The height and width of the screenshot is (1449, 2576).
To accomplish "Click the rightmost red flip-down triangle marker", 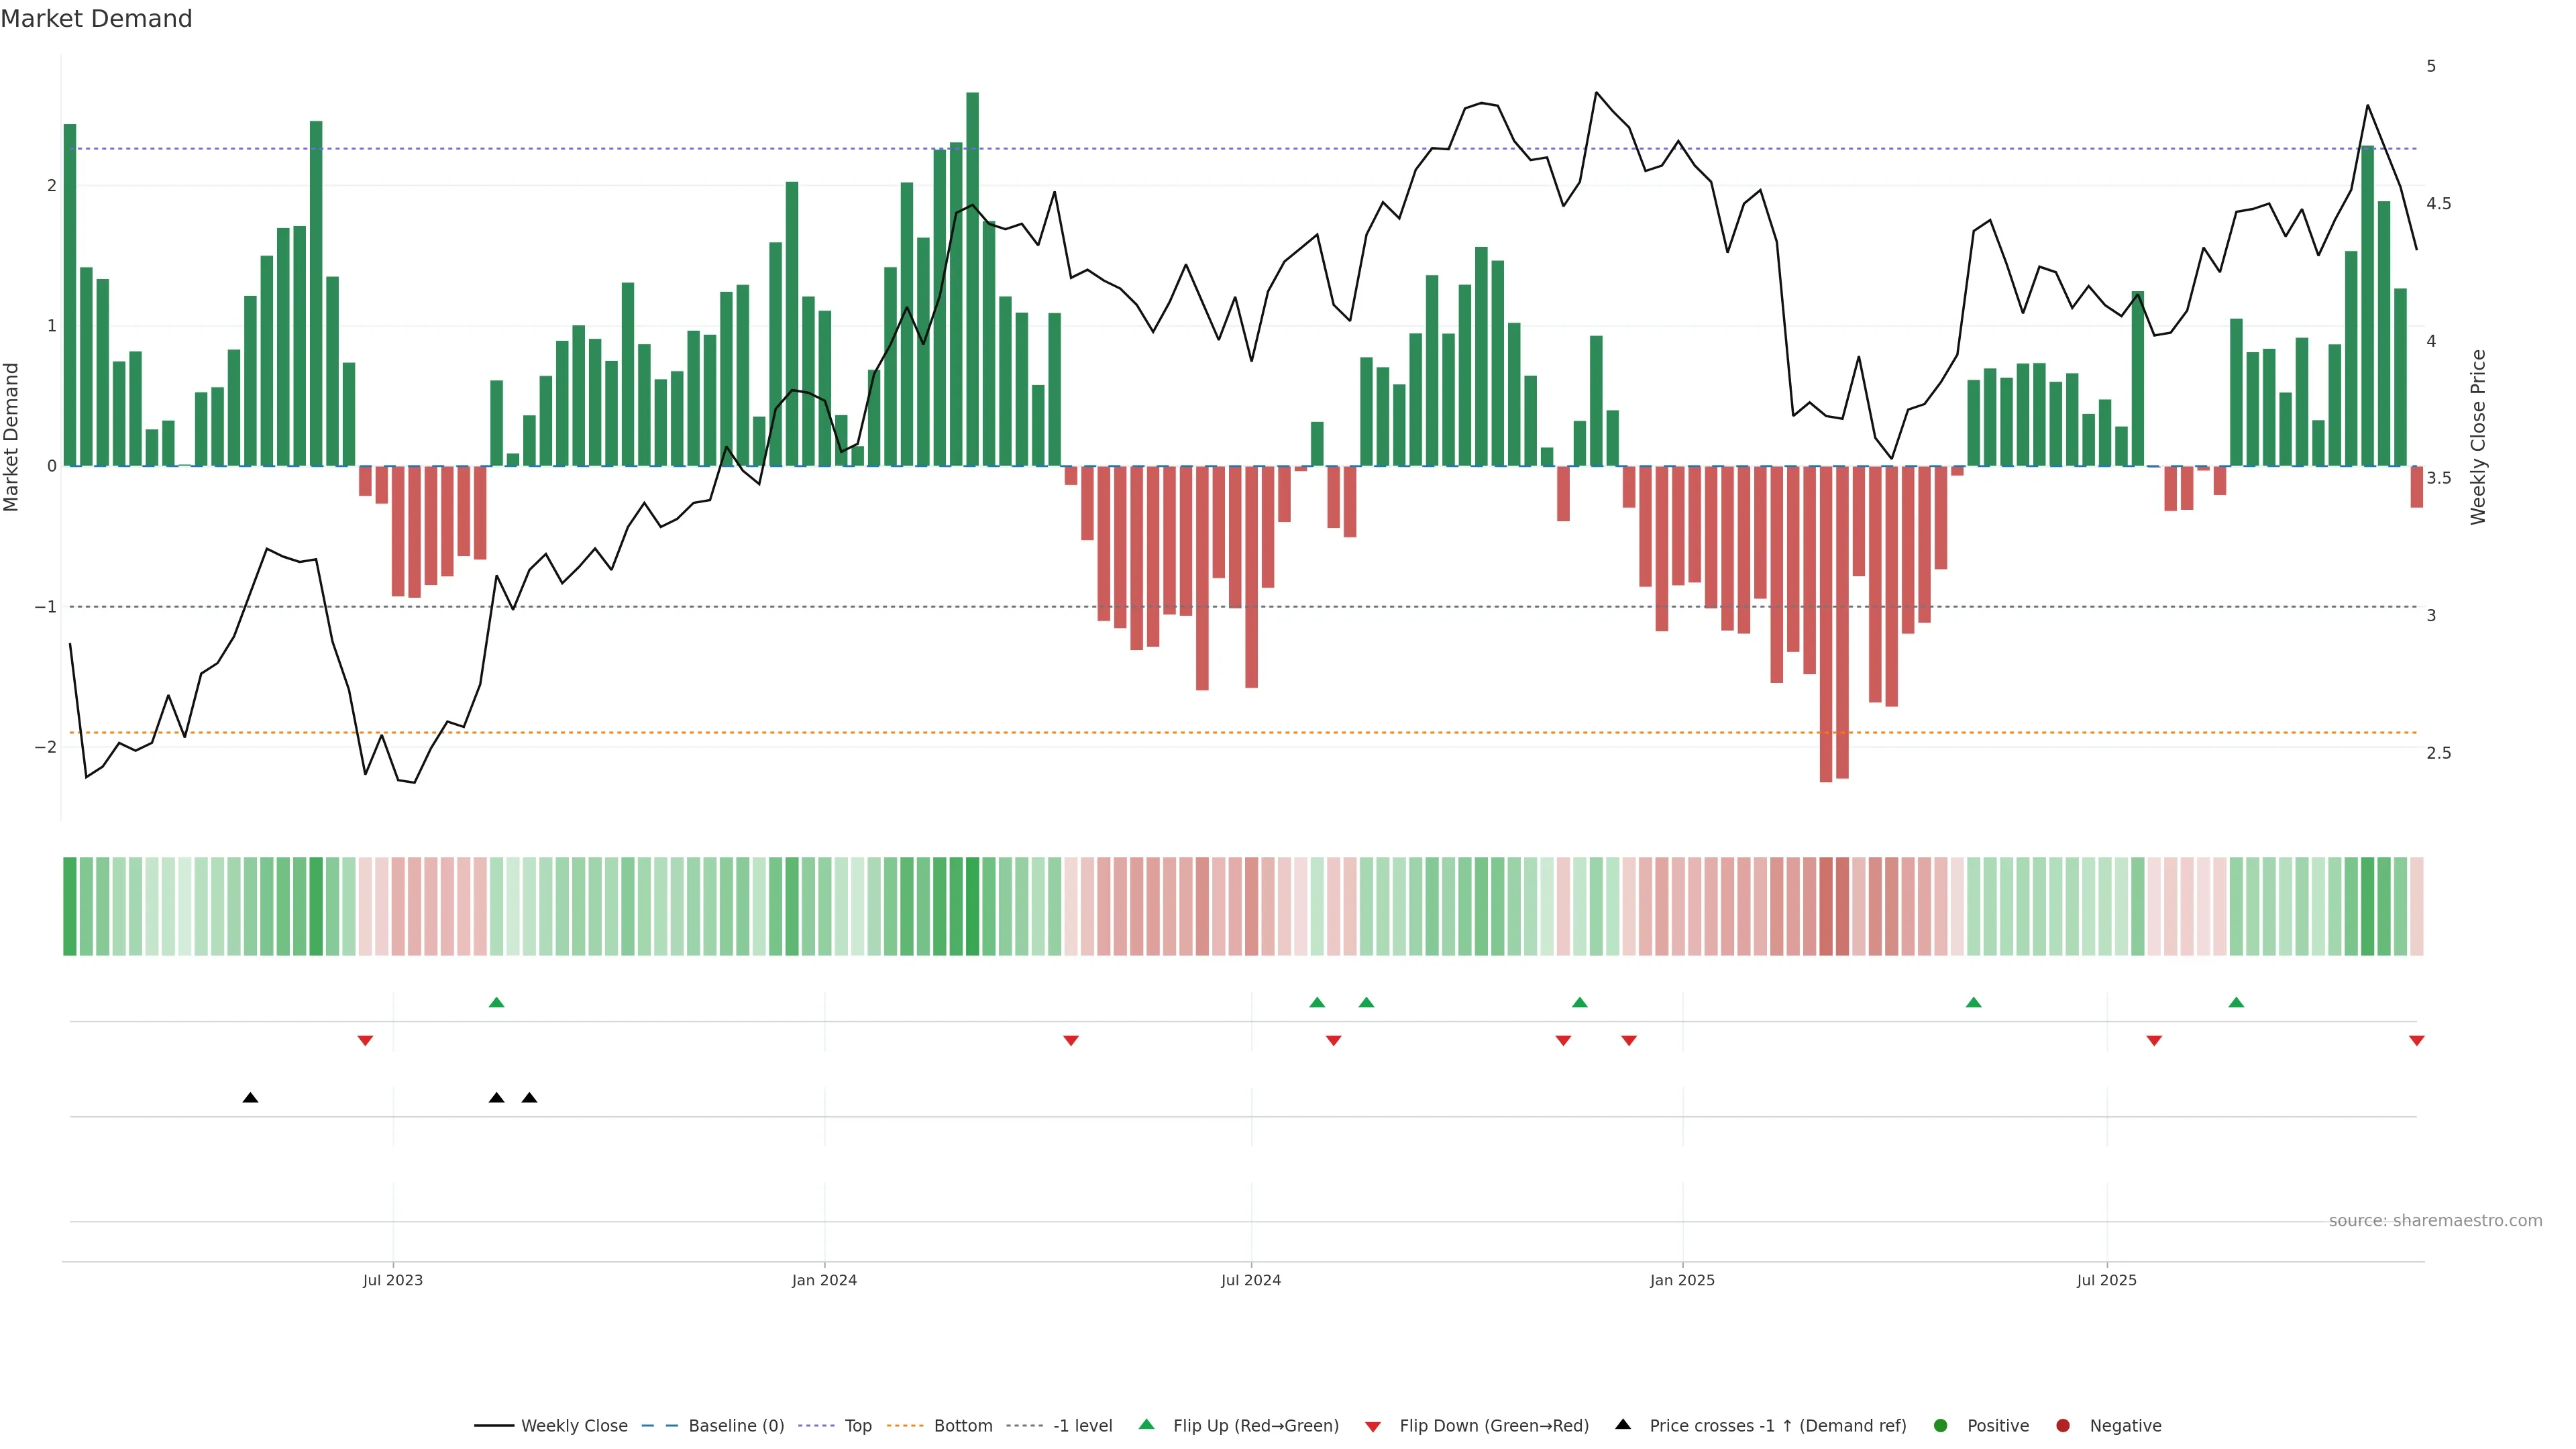I will 2416,1041.
